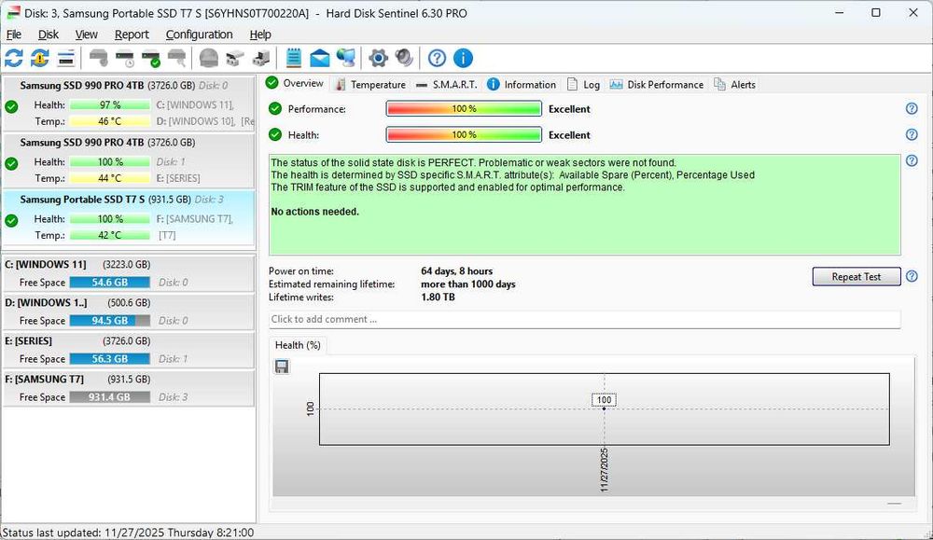Click the refresh icon with yellow warning sign
This screenshot has height=540, width=933.
coord(40,58)
